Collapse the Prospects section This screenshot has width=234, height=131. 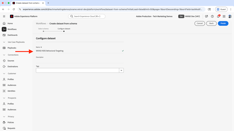pos(4,98)
